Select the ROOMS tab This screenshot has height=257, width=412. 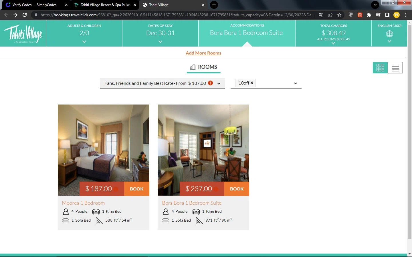pyautogui.click(x=204, y=67)
